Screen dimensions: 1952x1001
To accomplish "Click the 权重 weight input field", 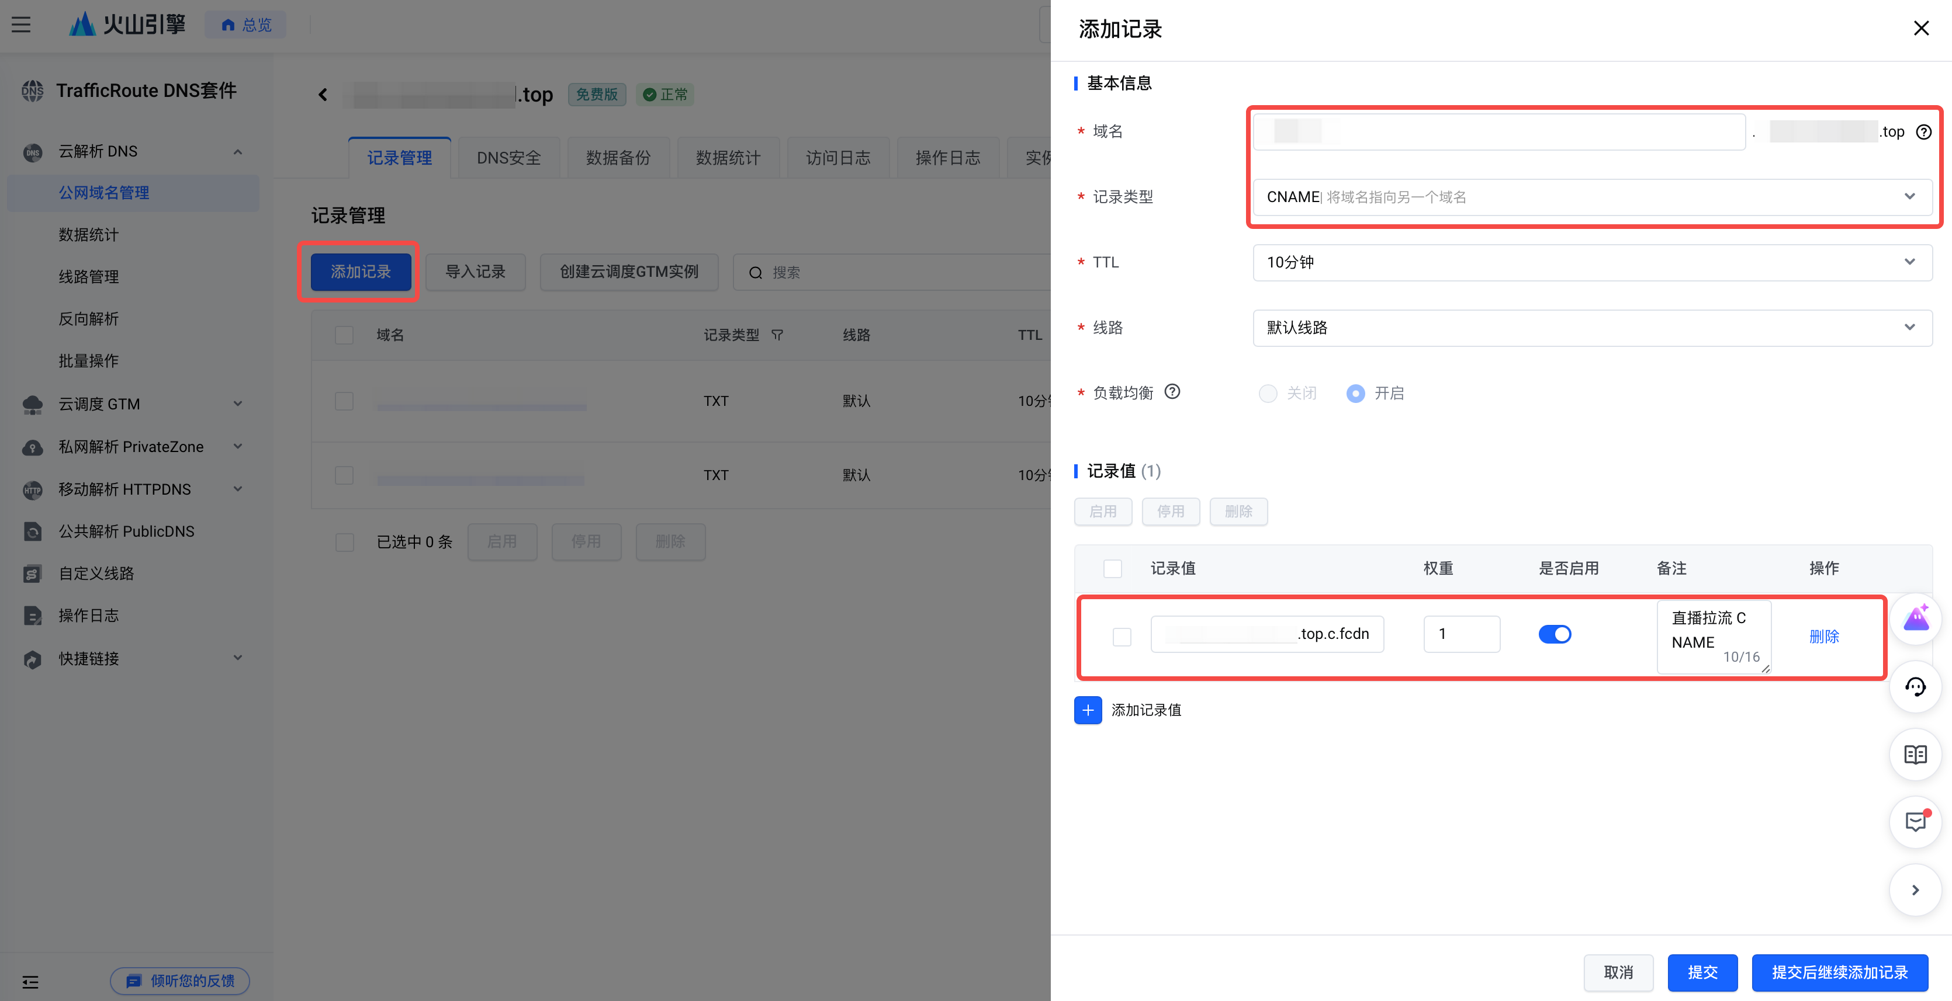I will pyautogui.click(x=1461, y=634).
